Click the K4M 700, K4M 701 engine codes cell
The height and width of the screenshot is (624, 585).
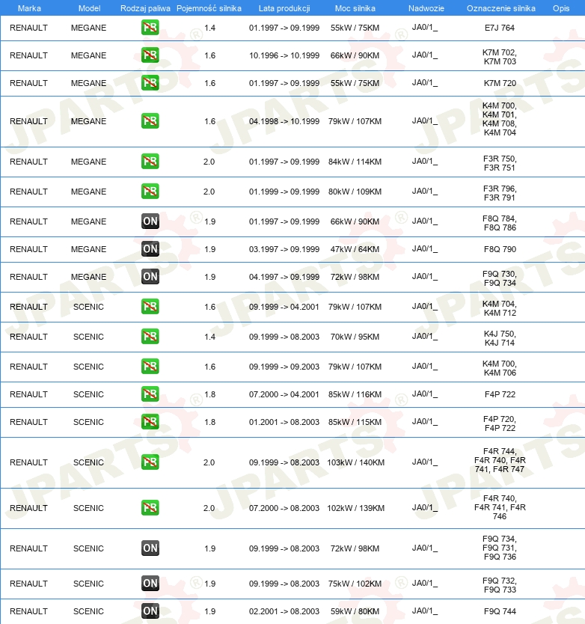pyautogui.click(x=500, y=119)
